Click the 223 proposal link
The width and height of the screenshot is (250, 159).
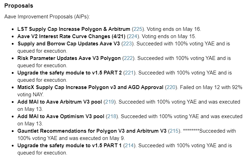pos(127,44)
